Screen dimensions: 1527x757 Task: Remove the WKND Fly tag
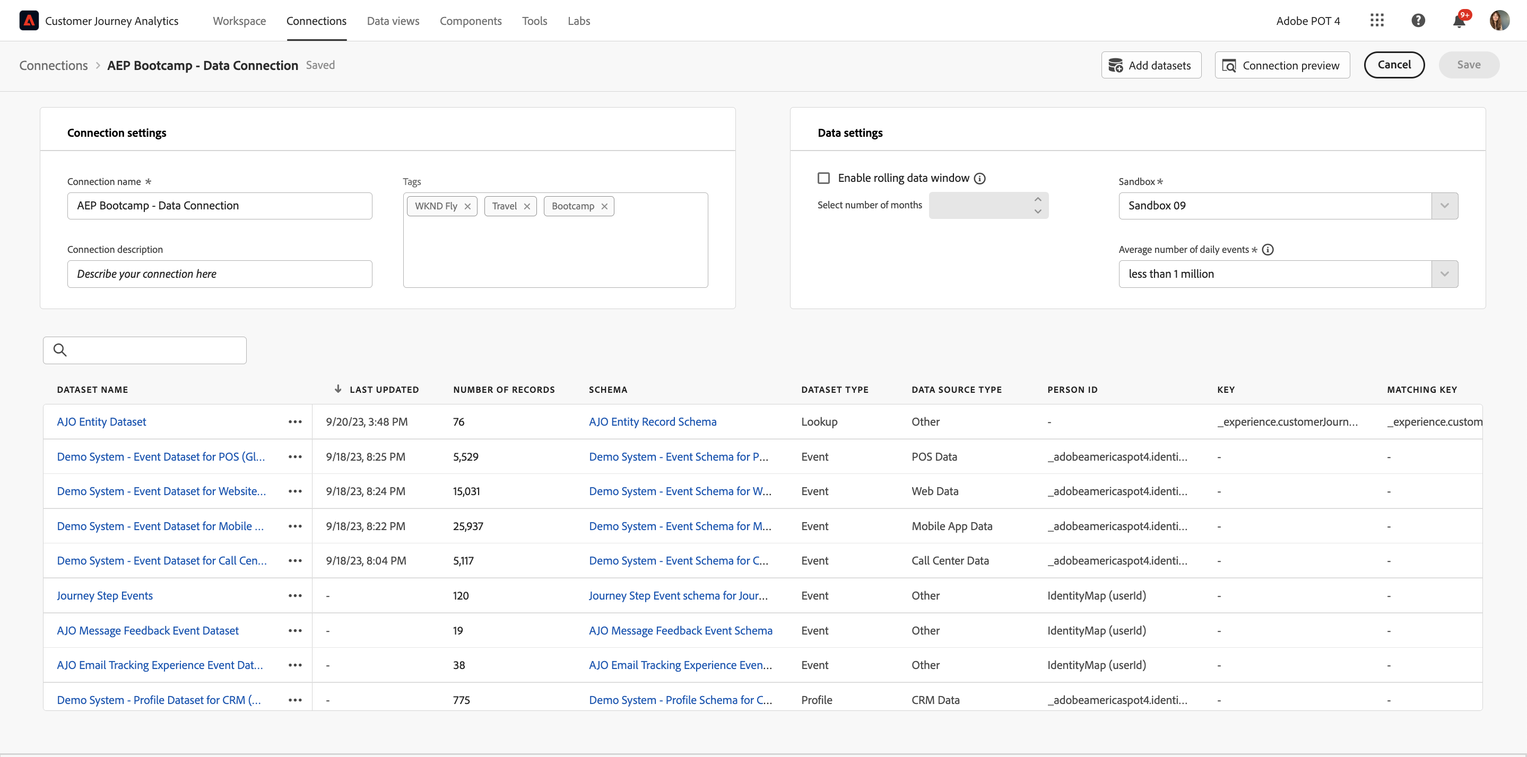click(x=467, y=206)
